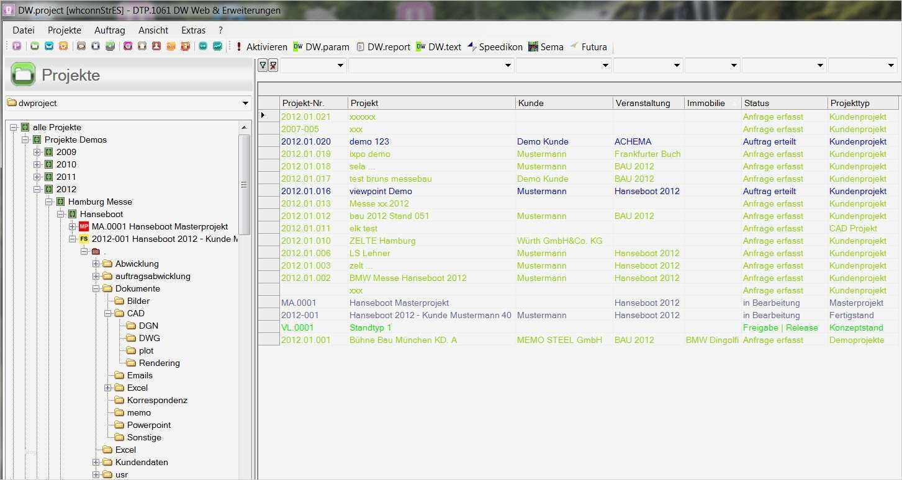Image resolution: width=902 pixels, height=480 pixels.
Task: Click the large green Projekte panel icon
Action: tap(23, 75)
